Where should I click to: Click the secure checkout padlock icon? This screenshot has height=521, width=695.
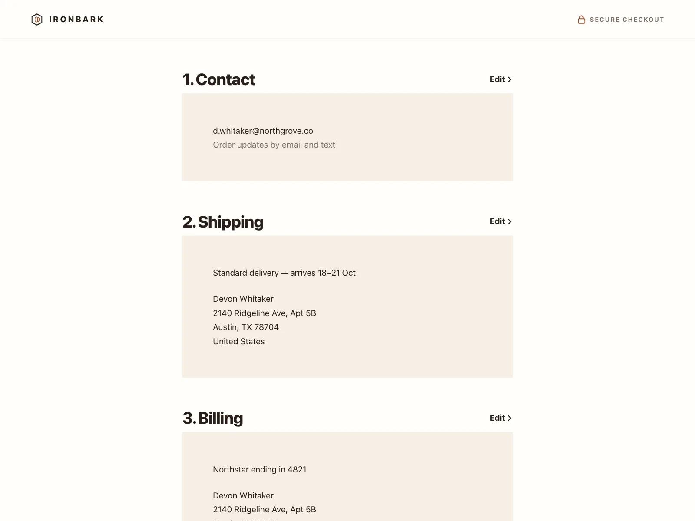click(x=581, y=20)
